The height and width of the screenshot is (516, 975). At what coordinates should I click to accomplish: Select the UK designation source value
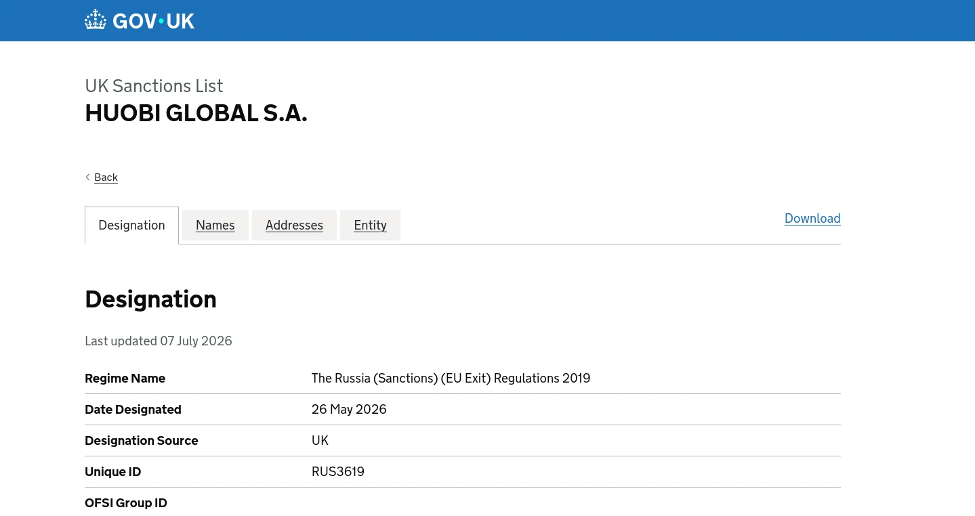pyautogui.click(x=320, y=441)
